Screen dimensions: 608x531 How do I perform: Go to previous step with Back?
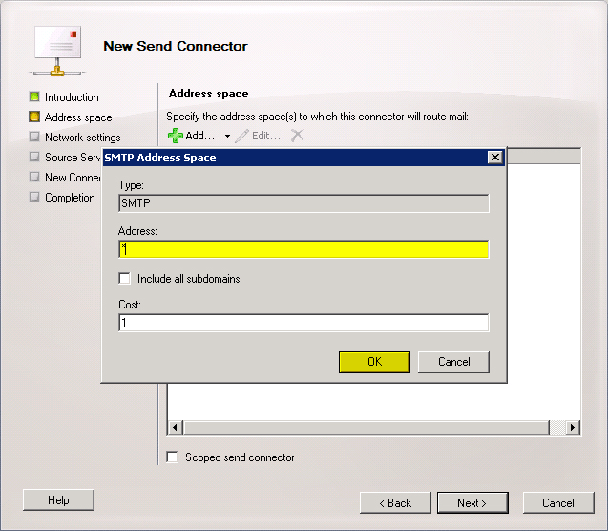[x=395, y=503]
